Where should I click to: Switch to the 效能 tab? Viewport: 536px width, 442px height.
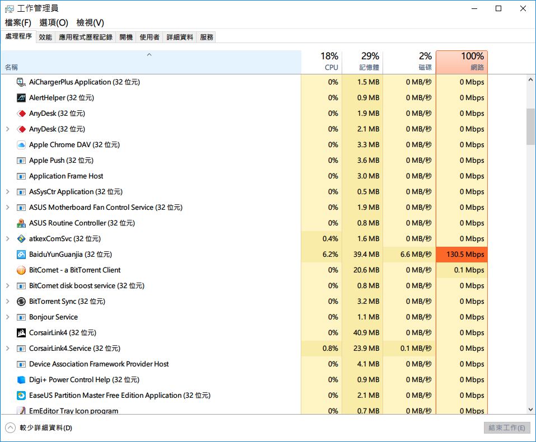[45, 37]
